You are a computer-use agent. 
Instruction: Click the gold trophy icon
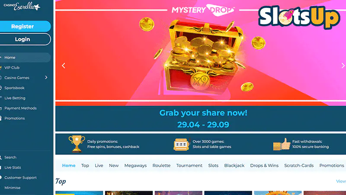click(x=77, y=144)
